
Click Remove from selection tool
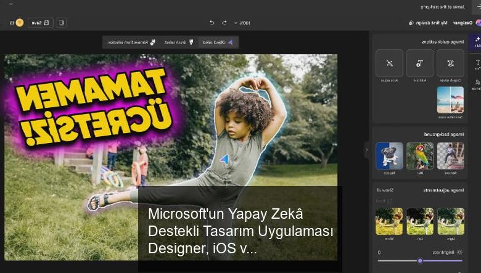[131, 43]
